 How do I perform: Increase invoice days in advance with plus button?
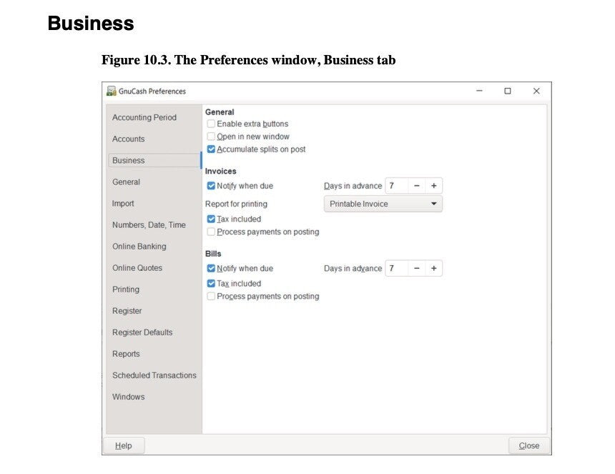[x=433, y=186]
